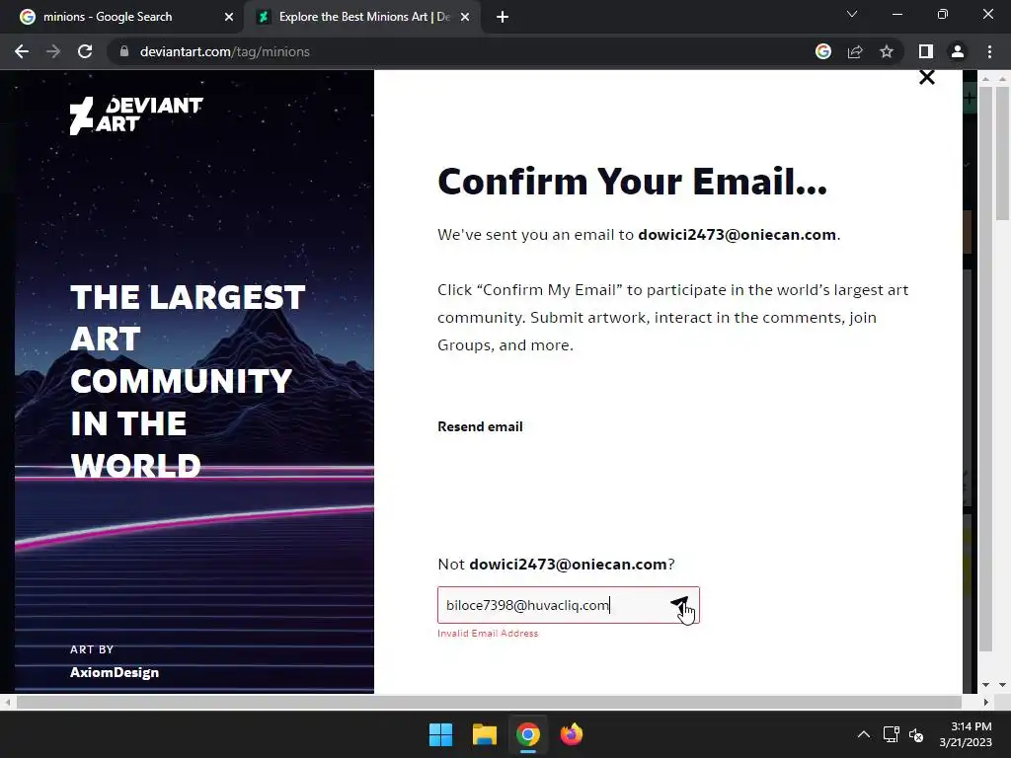Click the Confirm Your Email heading
This screenshot has width=1011, height=758.
click(632, 182)
